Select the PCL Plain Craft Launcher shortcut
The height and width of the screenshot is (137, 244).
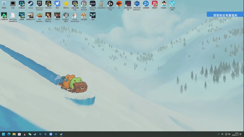[137, 5]
